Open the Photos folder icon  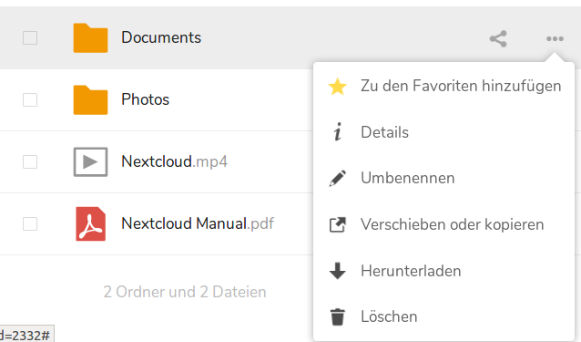[90, 99]
